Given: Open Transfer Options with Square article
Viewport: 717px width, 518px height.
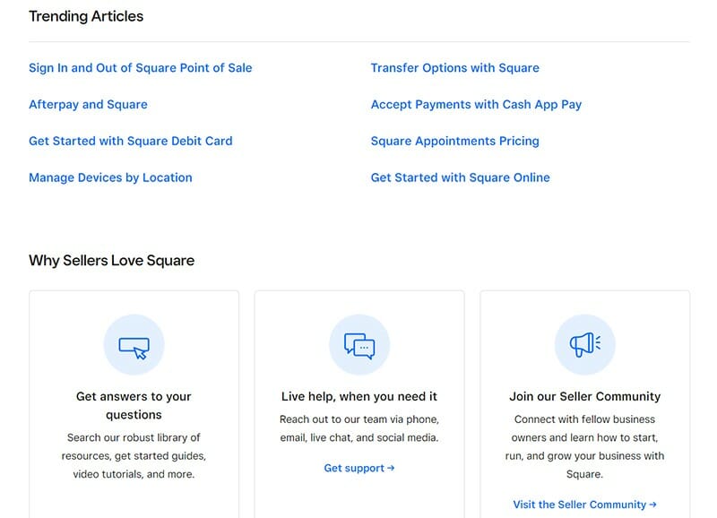Looking at the screenshot, I should [x=455, y=67].
